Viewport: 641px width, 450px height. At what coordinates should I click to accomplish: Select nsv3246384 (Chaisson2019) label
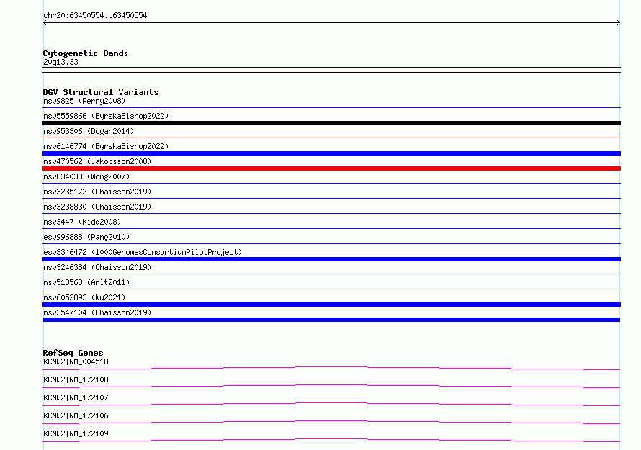pos(97,267)
